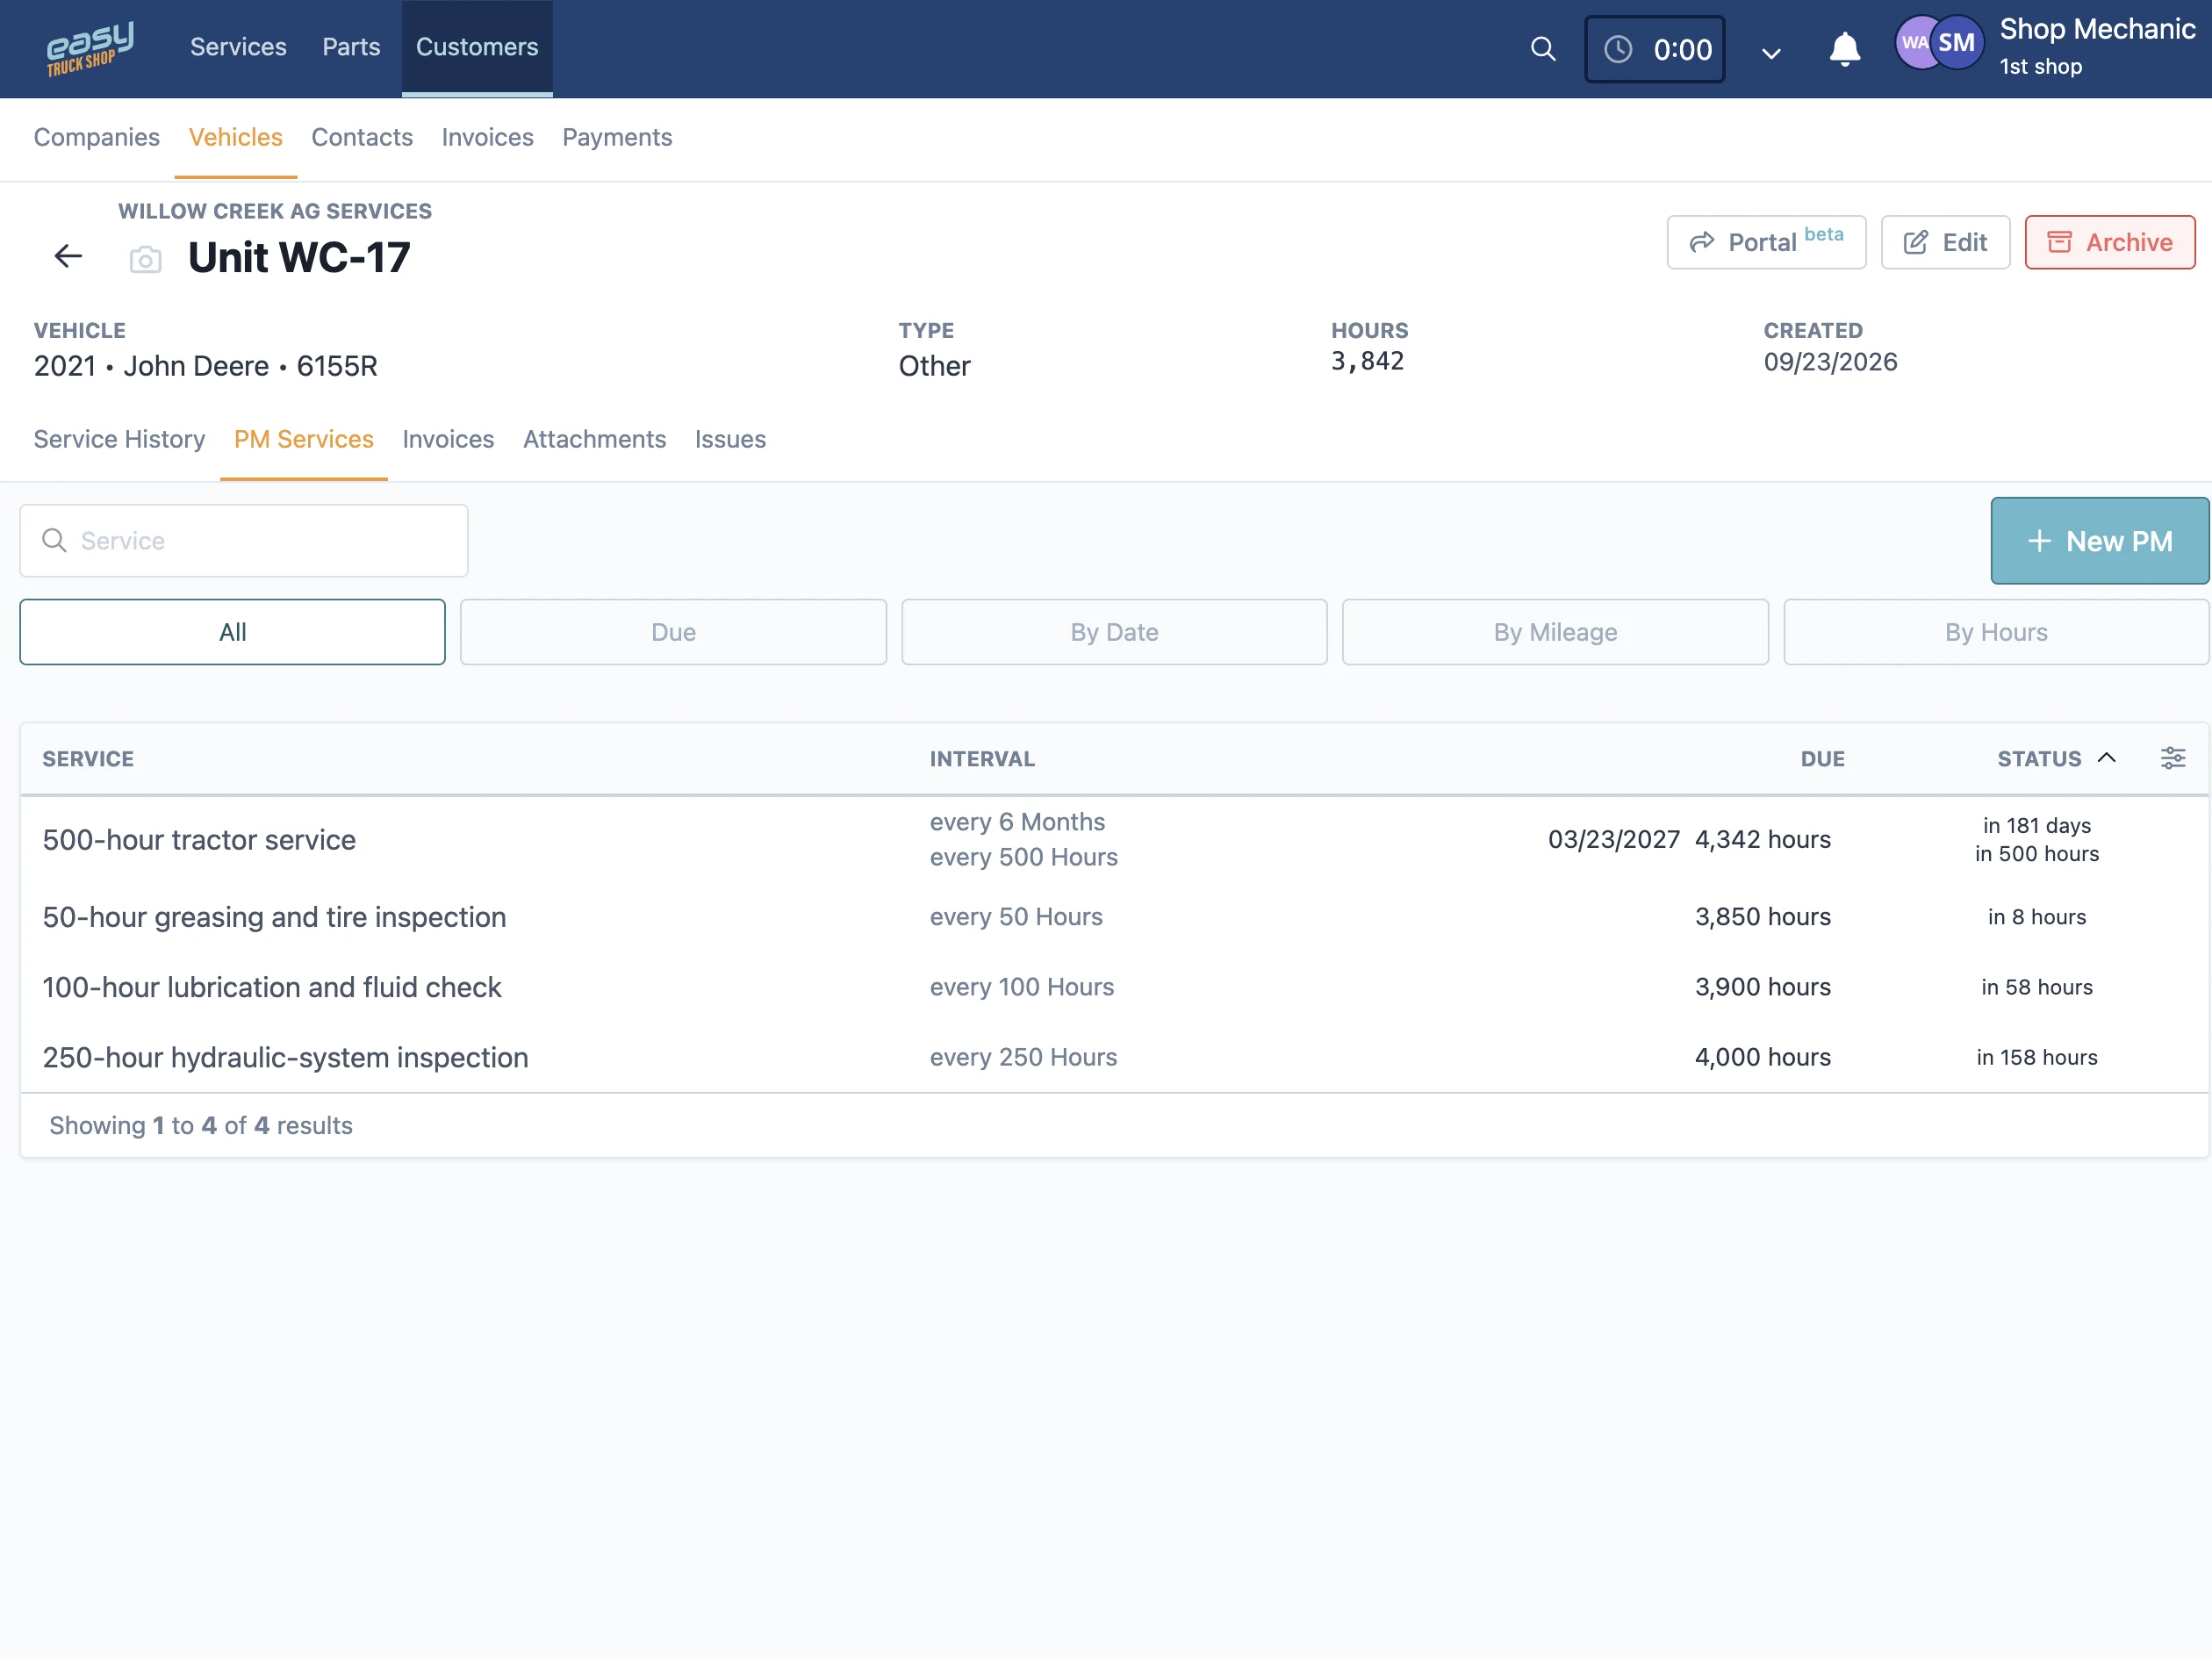Click the Archive button
2212x1659 pixels.
tap(2110, 242)
